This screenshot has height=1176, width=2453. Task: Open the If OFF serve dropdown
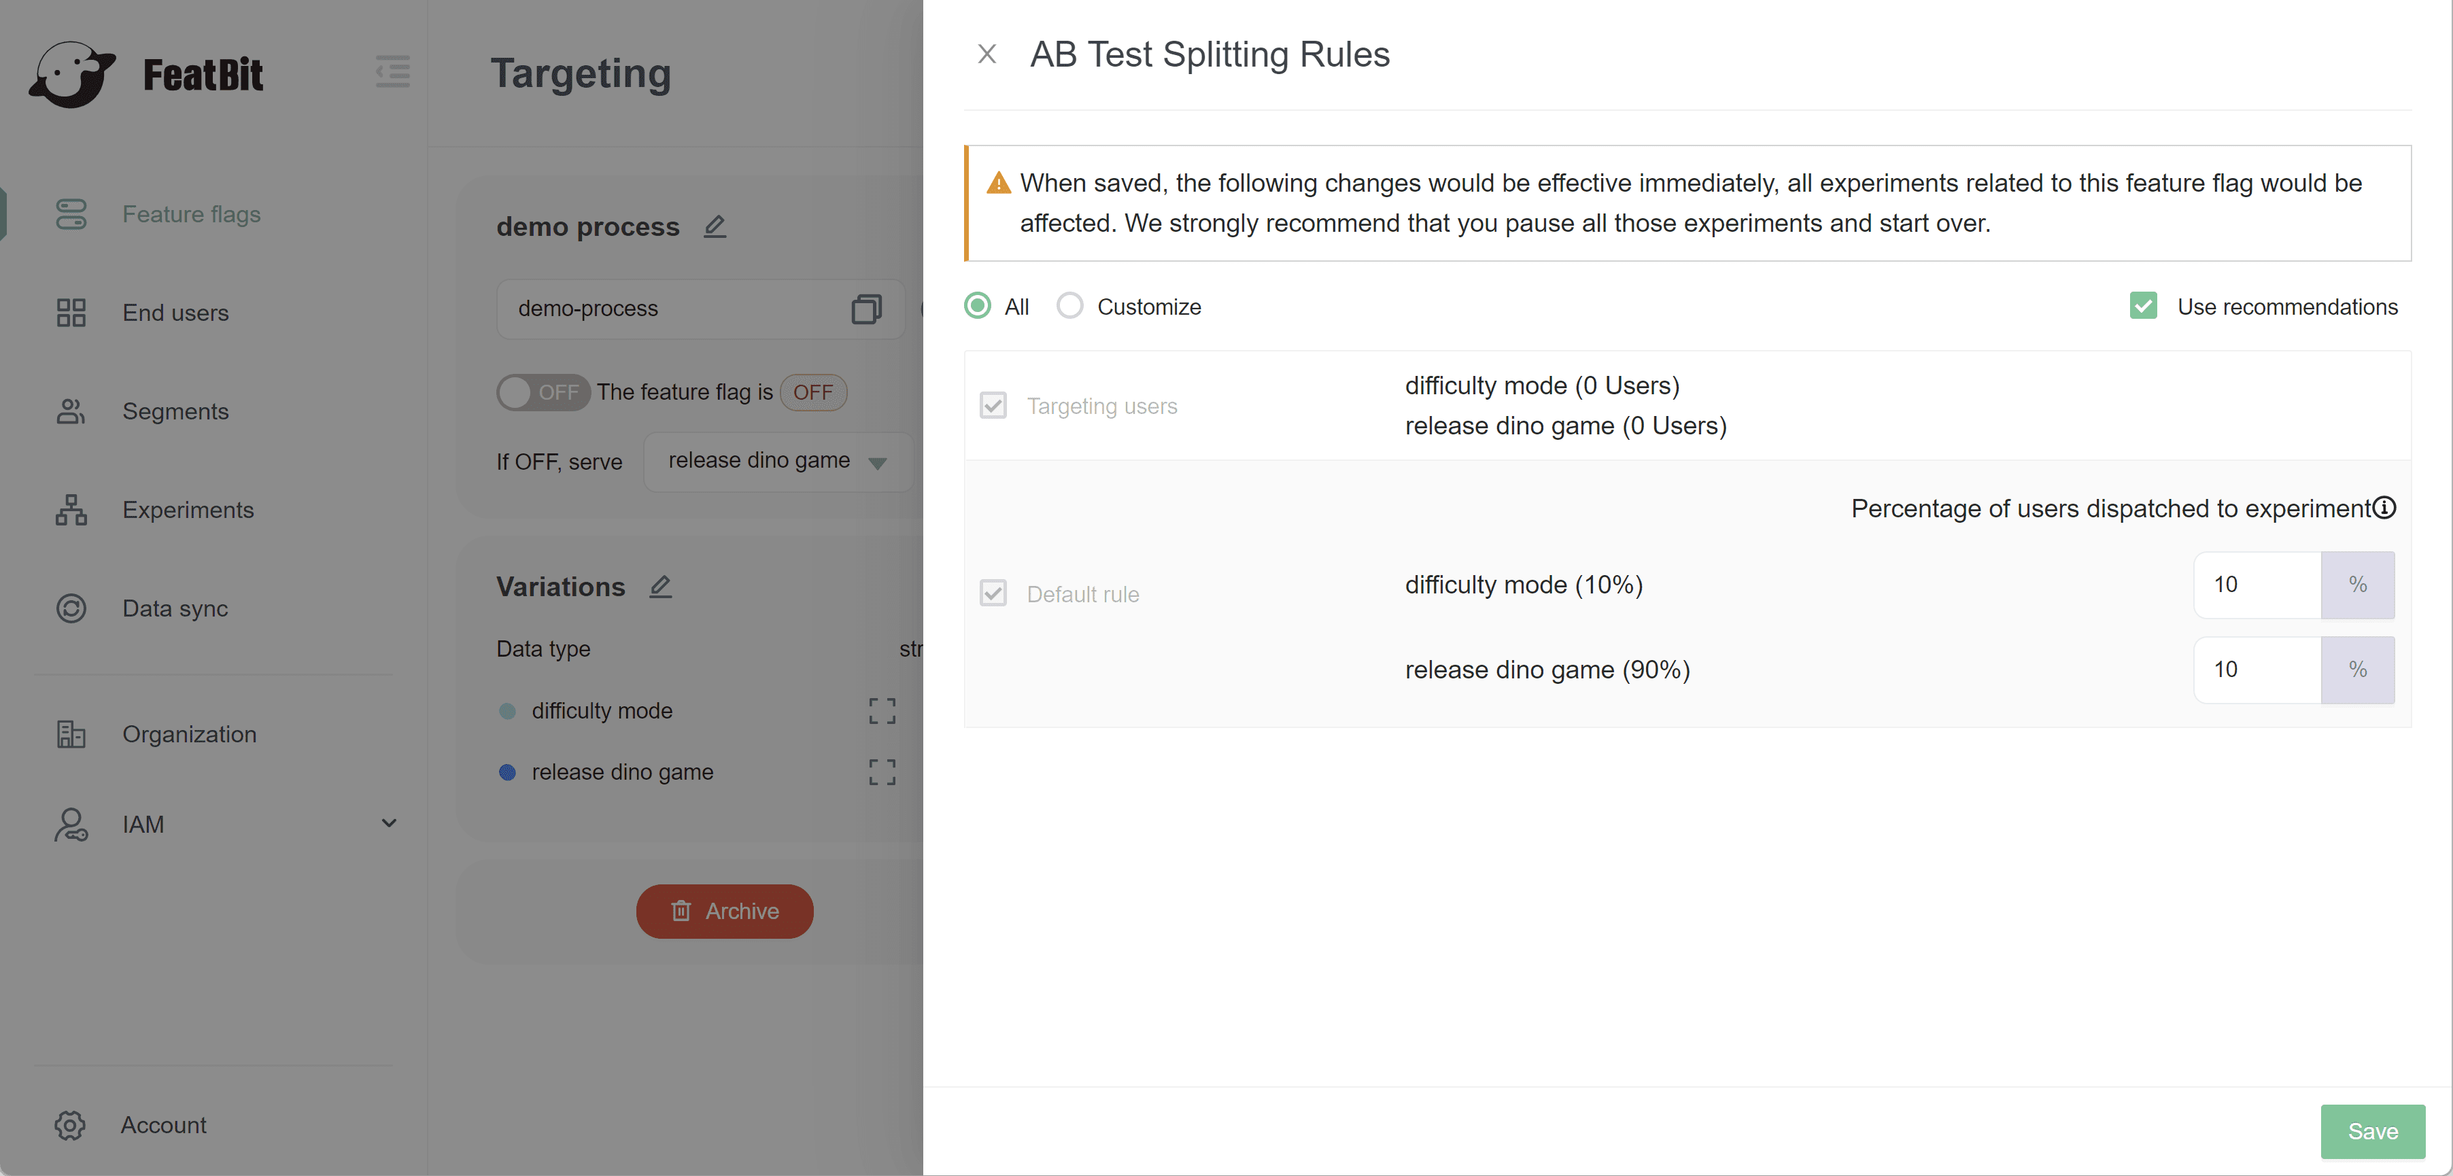click(778, 461)
